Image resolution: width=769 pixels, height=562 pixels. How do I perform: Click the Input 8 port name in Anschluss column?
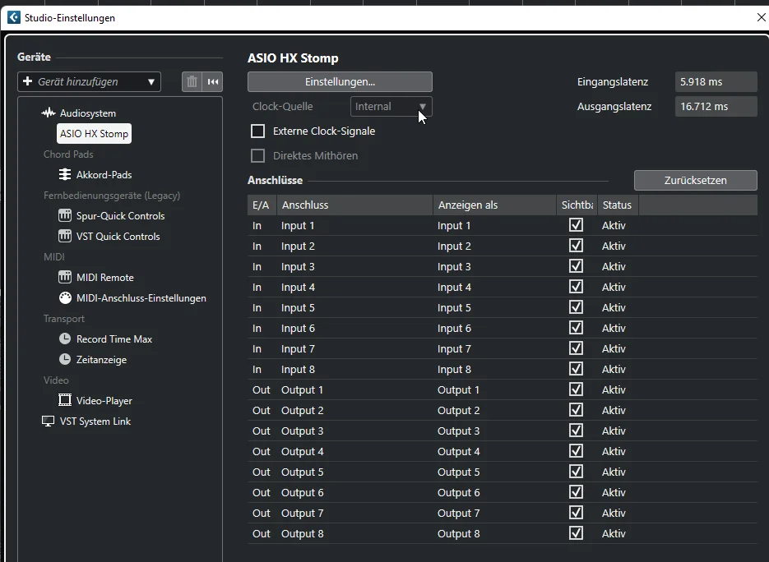(298, 370)
